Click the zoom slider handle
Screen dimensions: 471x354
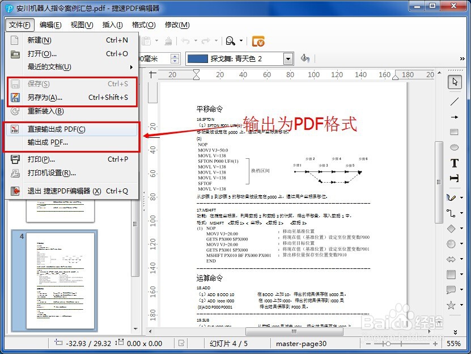(388, 343)
